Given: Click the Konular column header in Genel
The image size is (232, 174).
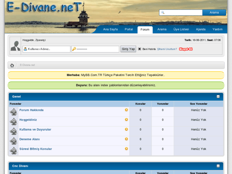Looking at the screenshot, I should 140,104.
